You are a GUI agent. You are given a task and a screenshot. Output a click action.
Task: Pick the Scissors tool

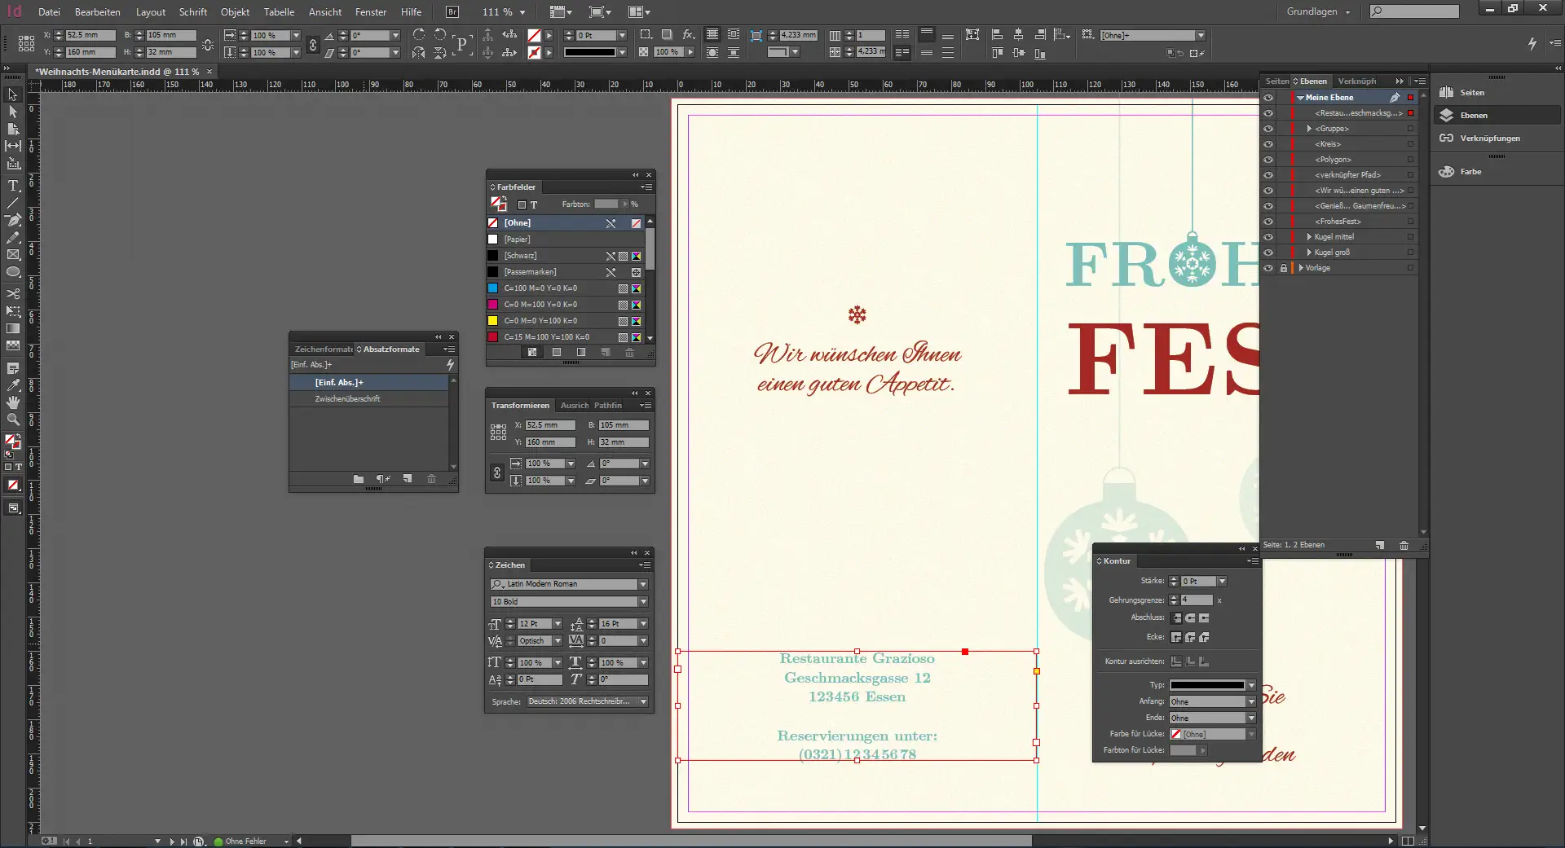[x=13, y=293]
